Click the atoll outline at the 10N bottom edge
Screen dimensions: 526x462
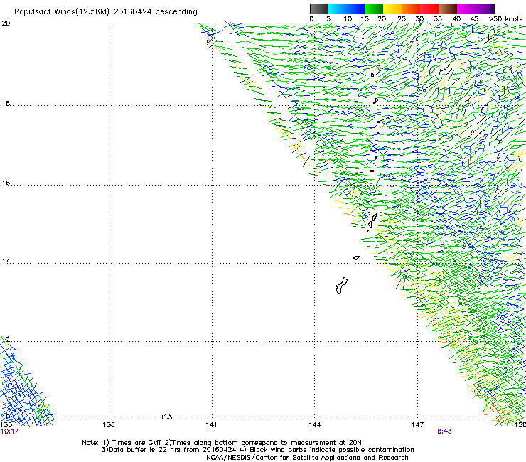tap(167, 417)
